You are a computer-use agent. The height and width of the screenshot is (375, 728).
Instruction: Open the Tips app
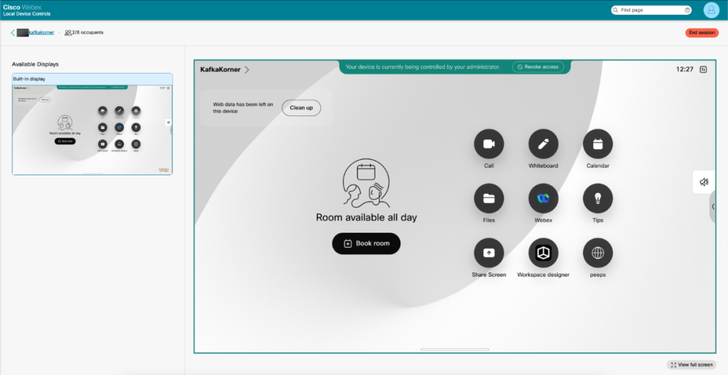[597, 198]
